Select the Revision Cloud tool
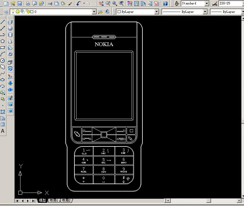 tap(3, 67)
